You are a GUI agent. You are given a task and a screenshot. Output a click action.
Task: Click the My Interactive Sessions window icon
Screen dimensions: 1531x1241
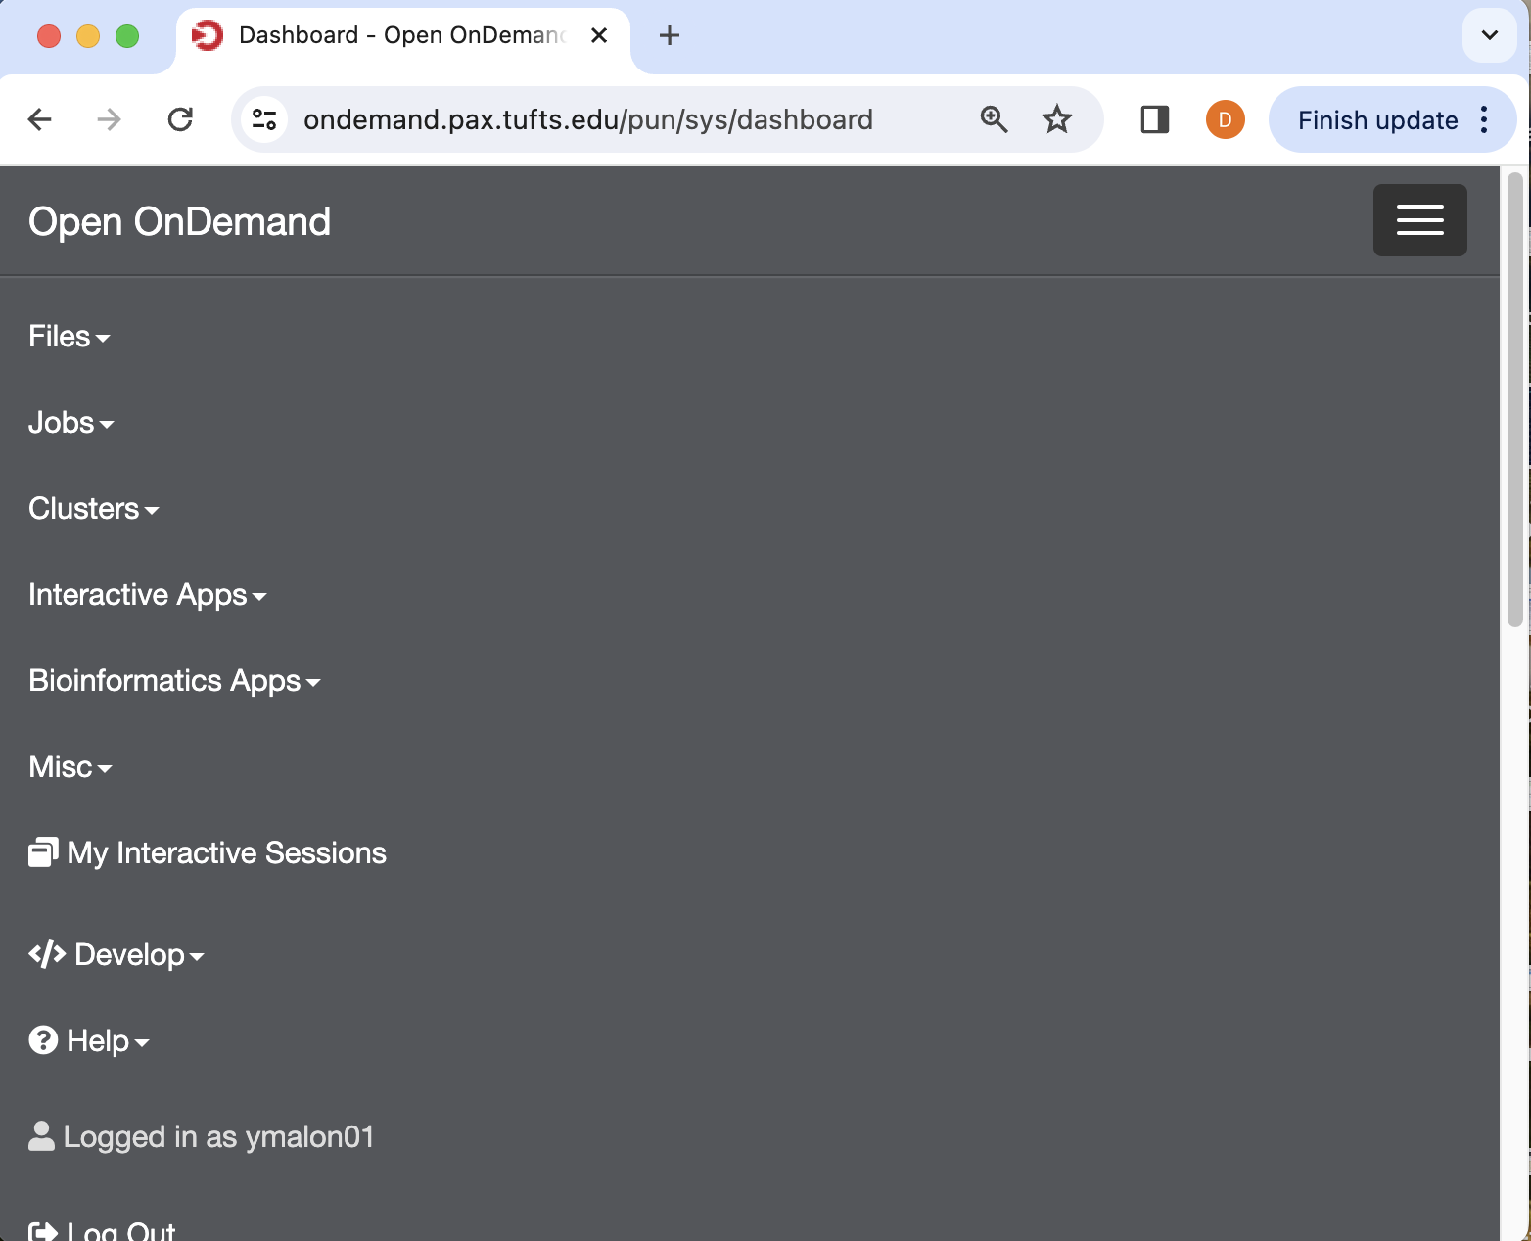pos(43,852)
